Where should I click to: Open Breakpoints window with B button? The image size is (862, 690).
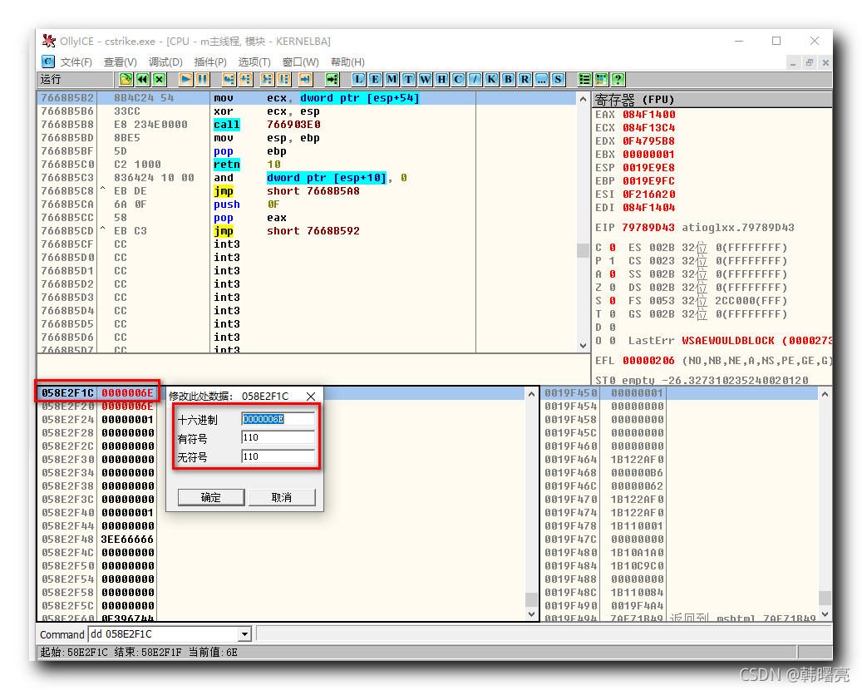[x=508, y=79]
